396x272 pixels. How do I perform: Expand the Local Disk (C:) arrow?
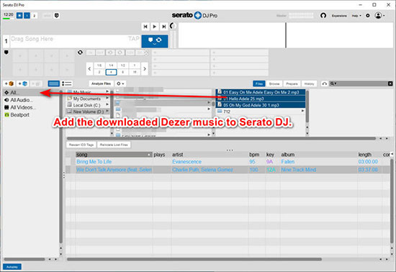pyautogui.click(x=107, y=104)
